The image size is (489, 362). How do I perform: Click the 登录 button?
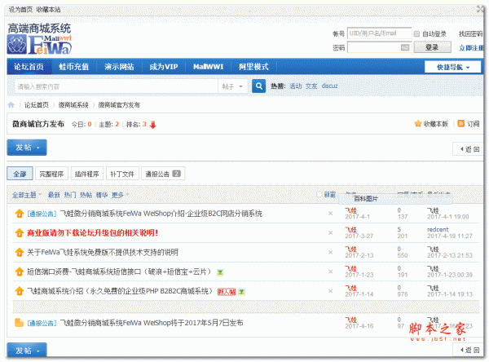coord(432,47)
